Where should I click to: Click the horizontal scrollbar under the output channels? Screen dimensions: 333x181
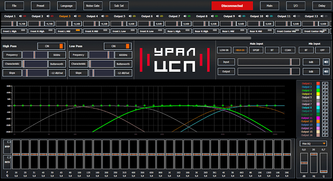coord(125,37)
